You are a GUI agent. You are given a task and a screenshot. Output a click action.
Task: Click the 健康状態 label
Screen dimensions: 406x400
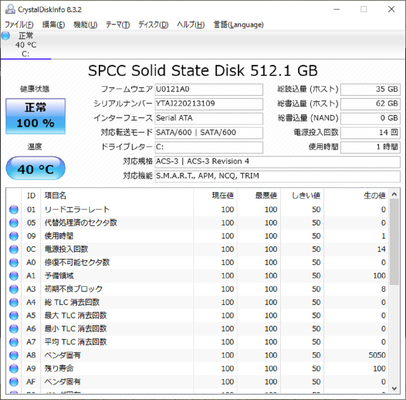coord(35,89)
